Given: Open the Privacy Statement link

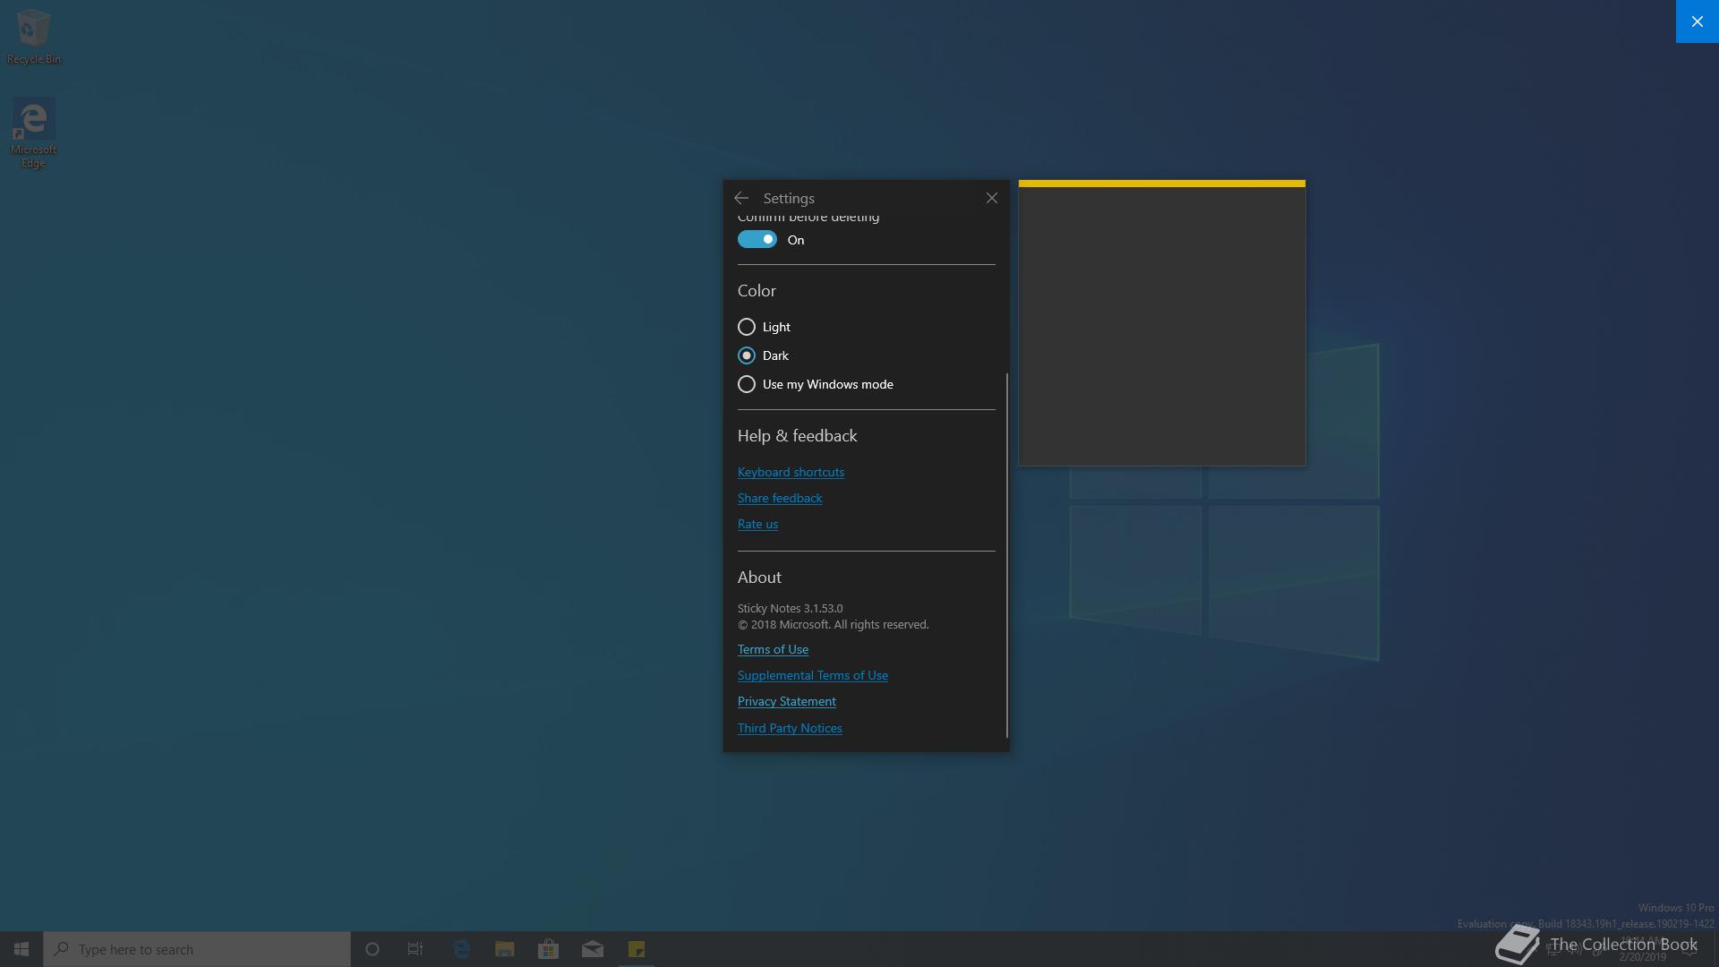Looking at the screenshot, I should [x=786, y=701].
